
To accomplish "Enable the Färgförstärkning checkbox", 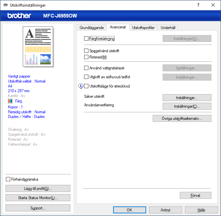I will pyautogui.click(x=86, y=39).
